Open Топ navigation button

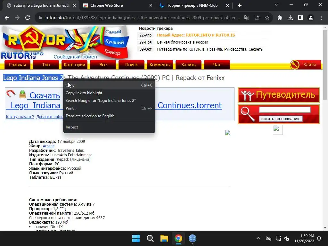(46, 65)
